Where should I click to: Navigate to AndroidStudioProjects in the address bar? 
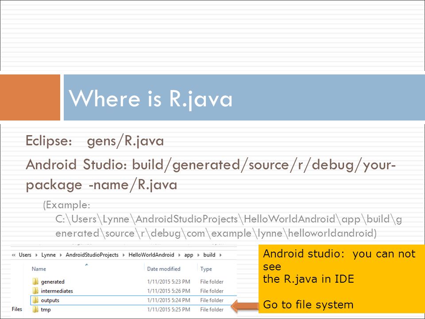point(92,255)
